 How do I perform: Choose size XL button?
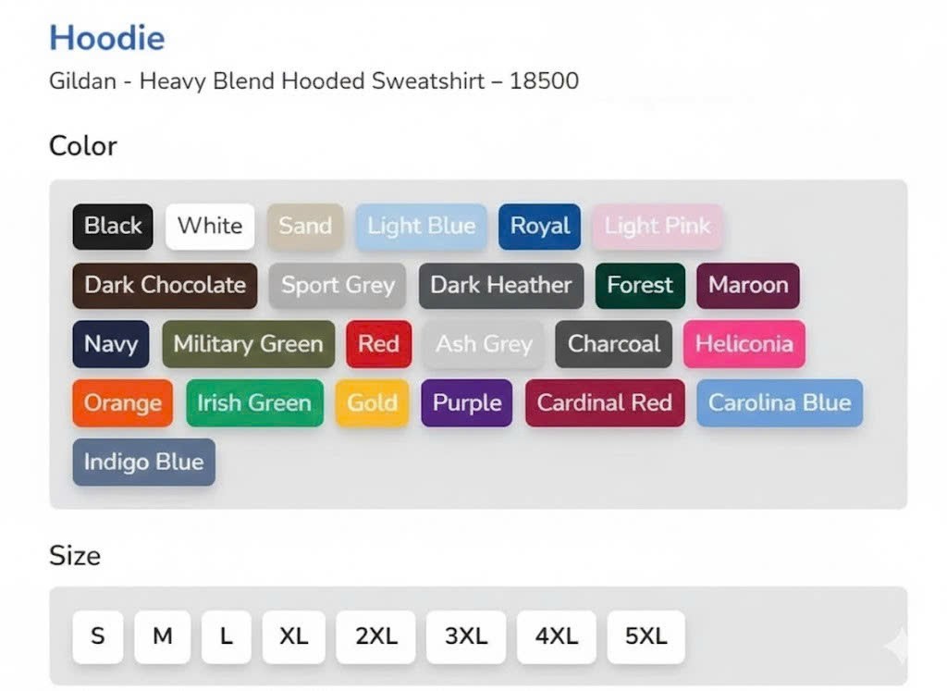294,636
